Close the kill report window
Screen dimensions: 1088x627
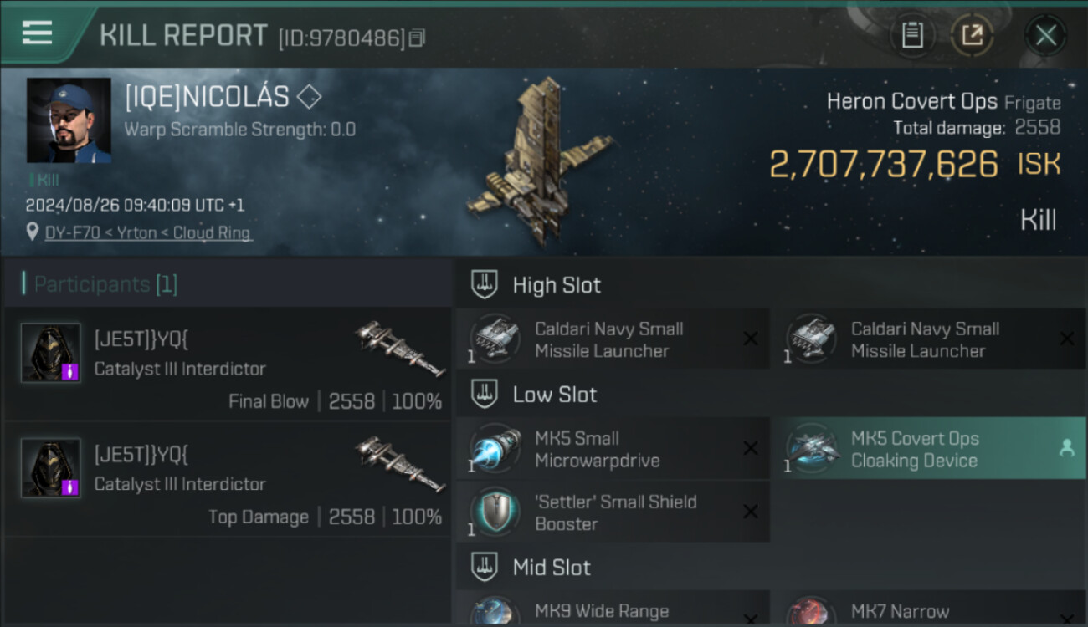click(1045, 35)
